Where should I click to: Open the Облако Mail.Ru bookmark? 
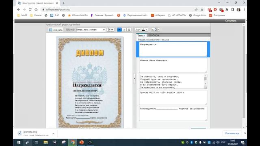pos(78,15)
